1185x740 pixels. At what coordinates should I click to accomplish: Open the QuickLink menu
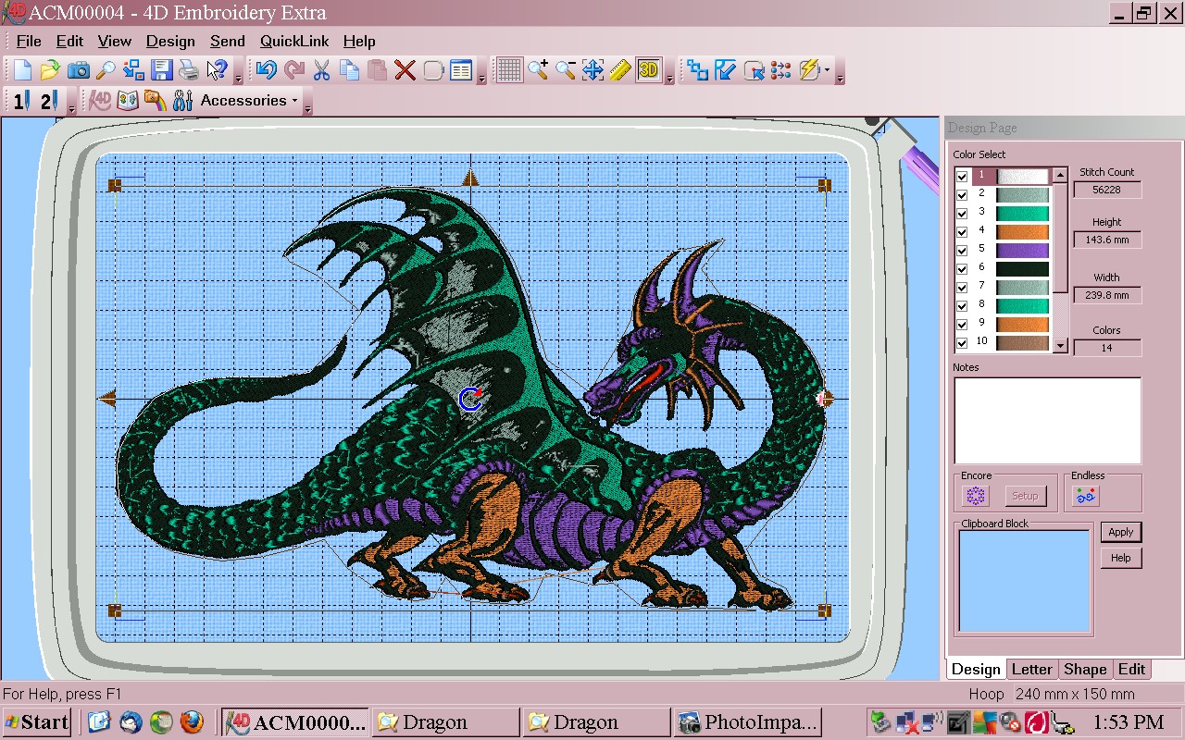[x=295, y=41]
